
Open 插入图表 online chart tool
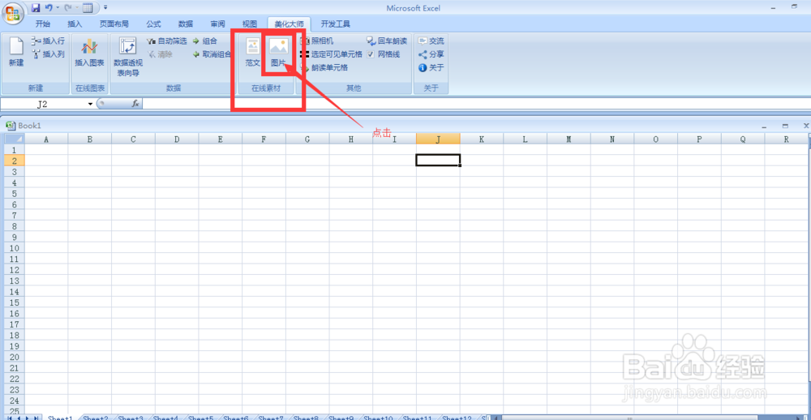(89, 52)
